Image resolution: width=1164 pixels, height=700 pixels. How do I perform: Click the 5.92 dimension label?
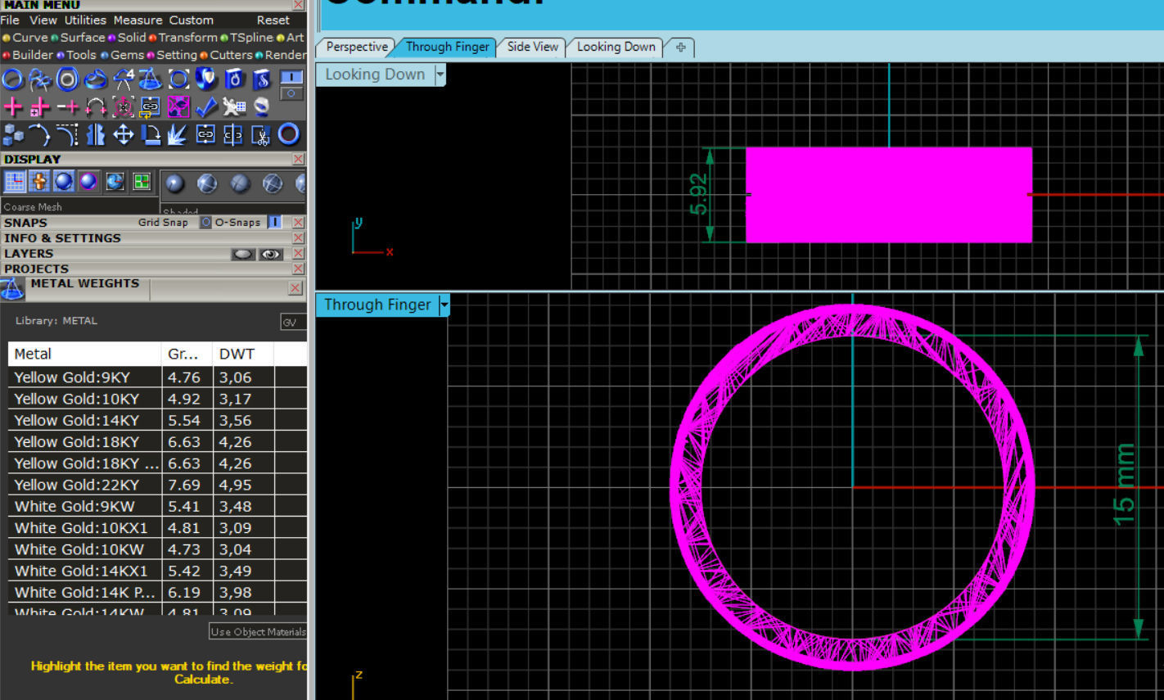(698, 195)
